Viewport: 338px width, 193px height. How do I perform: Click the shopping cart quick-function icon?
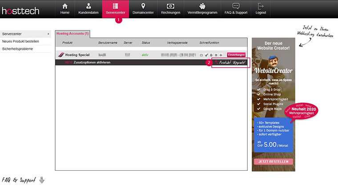pyautogui.click(x=216, y=55)
